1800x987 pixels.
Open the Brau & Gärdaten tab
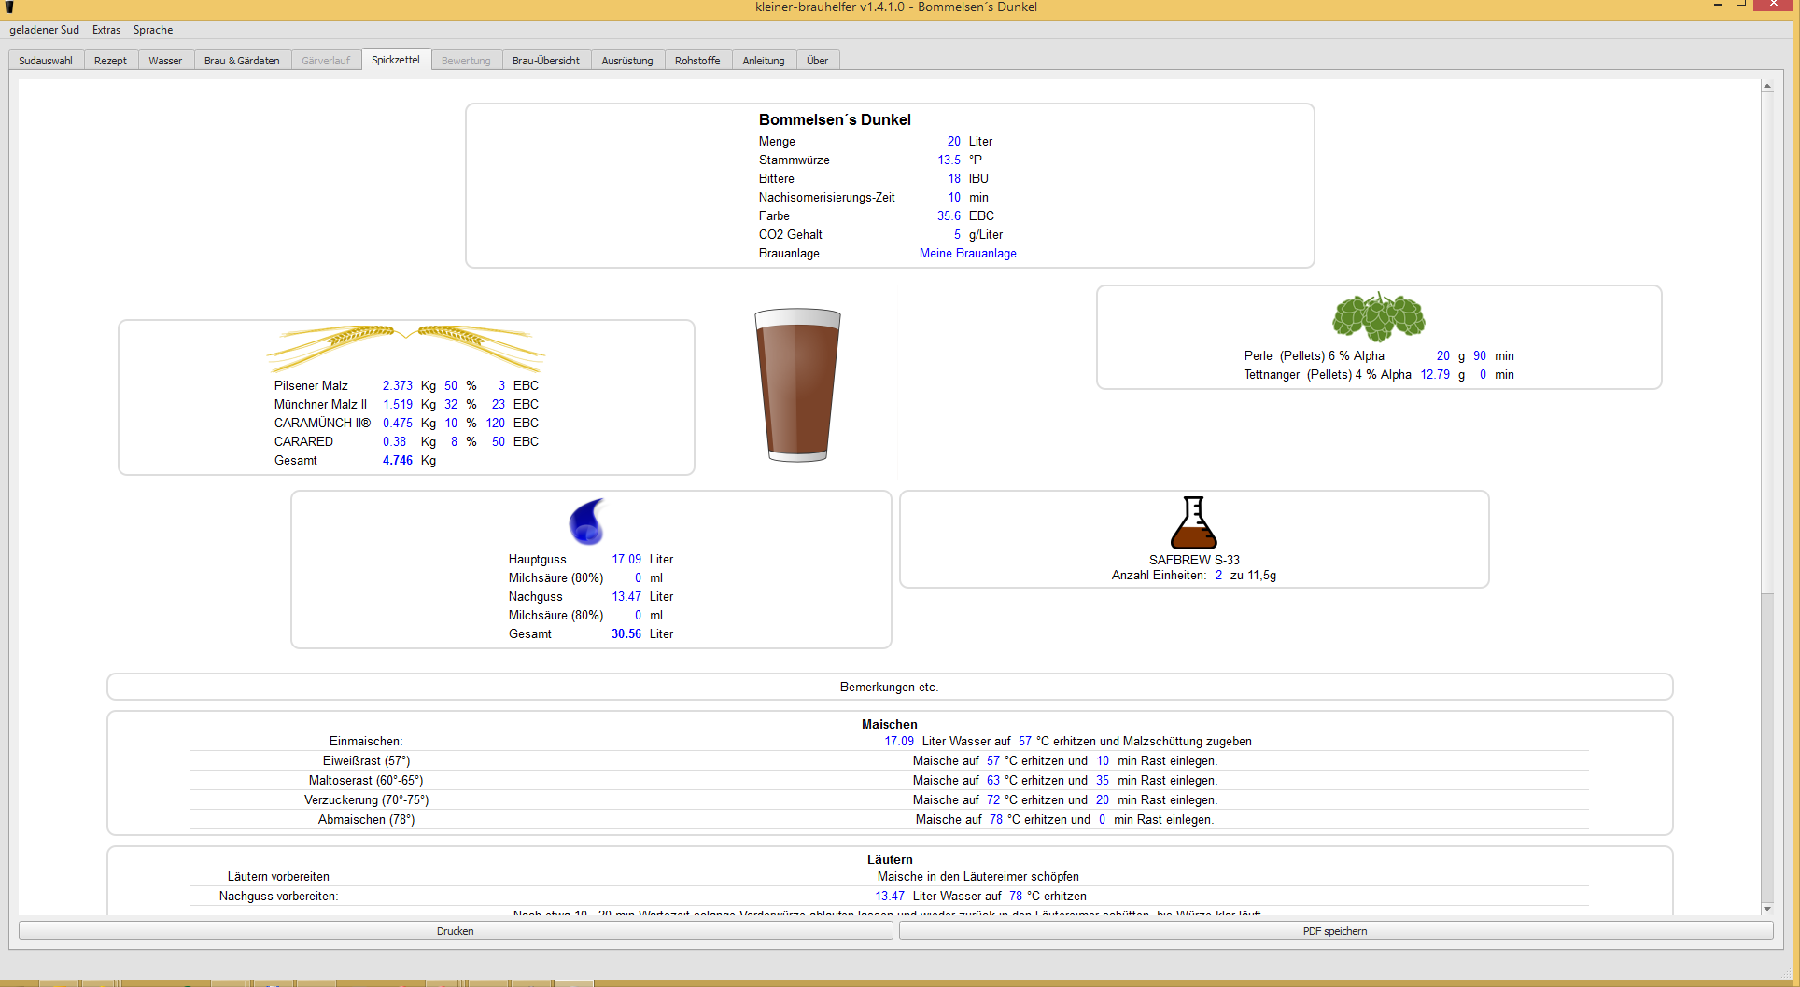(x=242, y=61)
